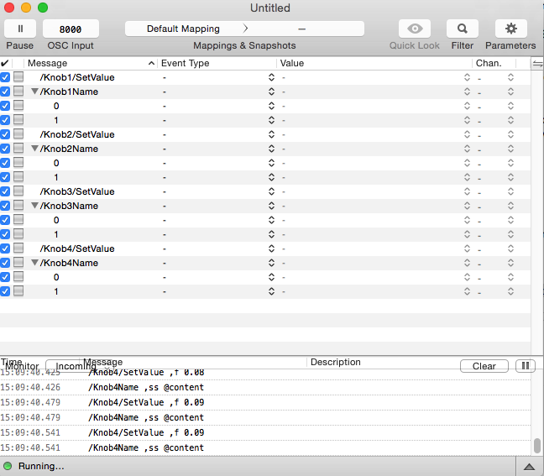Open the Filter search tool
544x476 pixels.
462,29
